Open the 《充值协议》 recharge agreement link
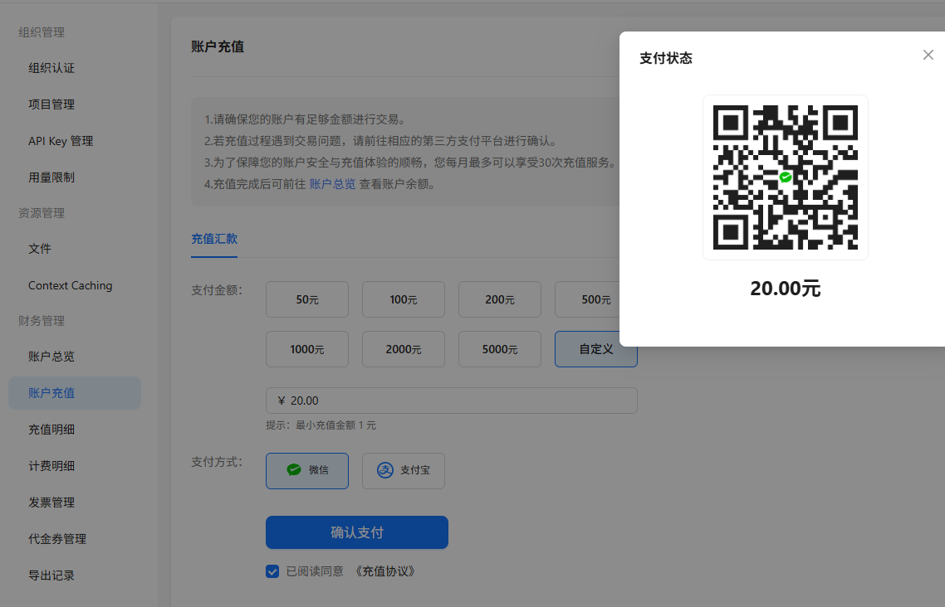 pos(385,571)
